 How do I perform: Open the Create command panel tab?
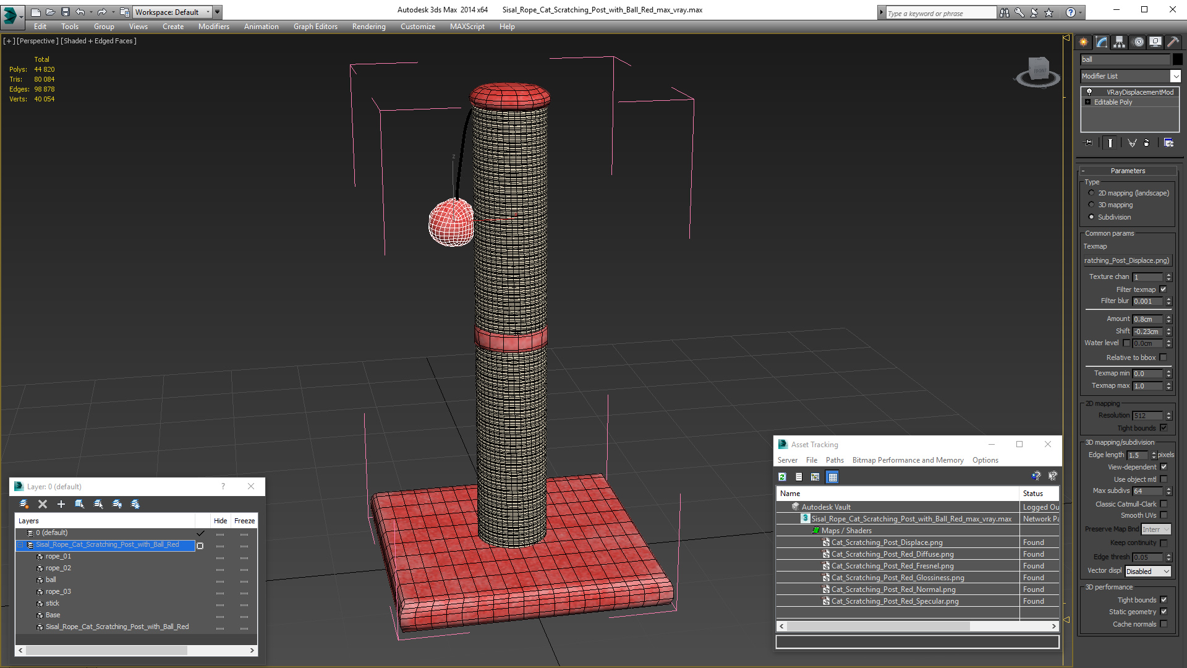(x=1083, y=42)
